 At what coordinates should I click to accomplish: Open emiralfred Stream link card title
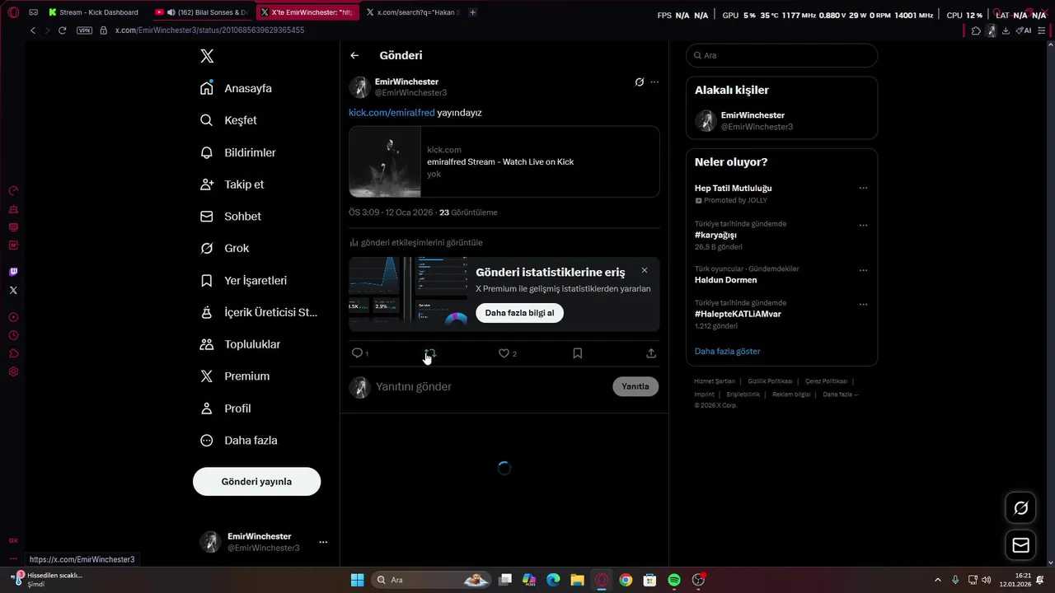(x=500, y=161)
